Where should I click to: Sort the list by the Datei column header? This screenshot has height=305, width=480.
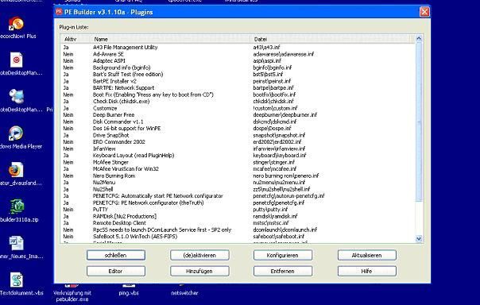[x=330, y=39]
